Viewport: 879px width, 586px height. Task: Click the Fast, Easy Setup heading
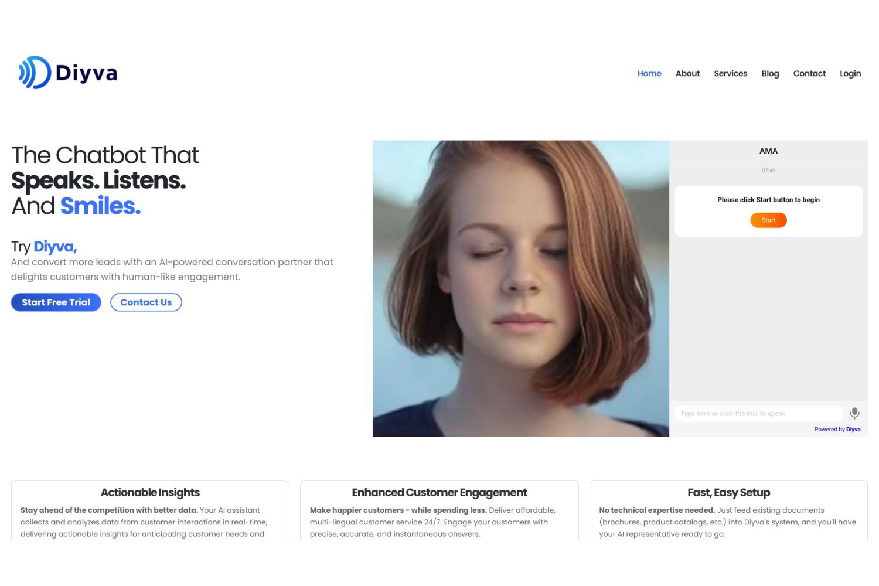[728, 493]
